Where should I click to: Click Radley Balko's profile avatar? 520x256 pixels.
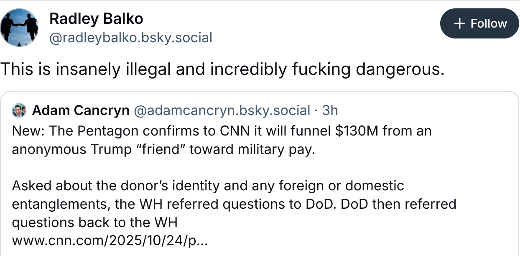pyautogui.click(x=20, y=27)
